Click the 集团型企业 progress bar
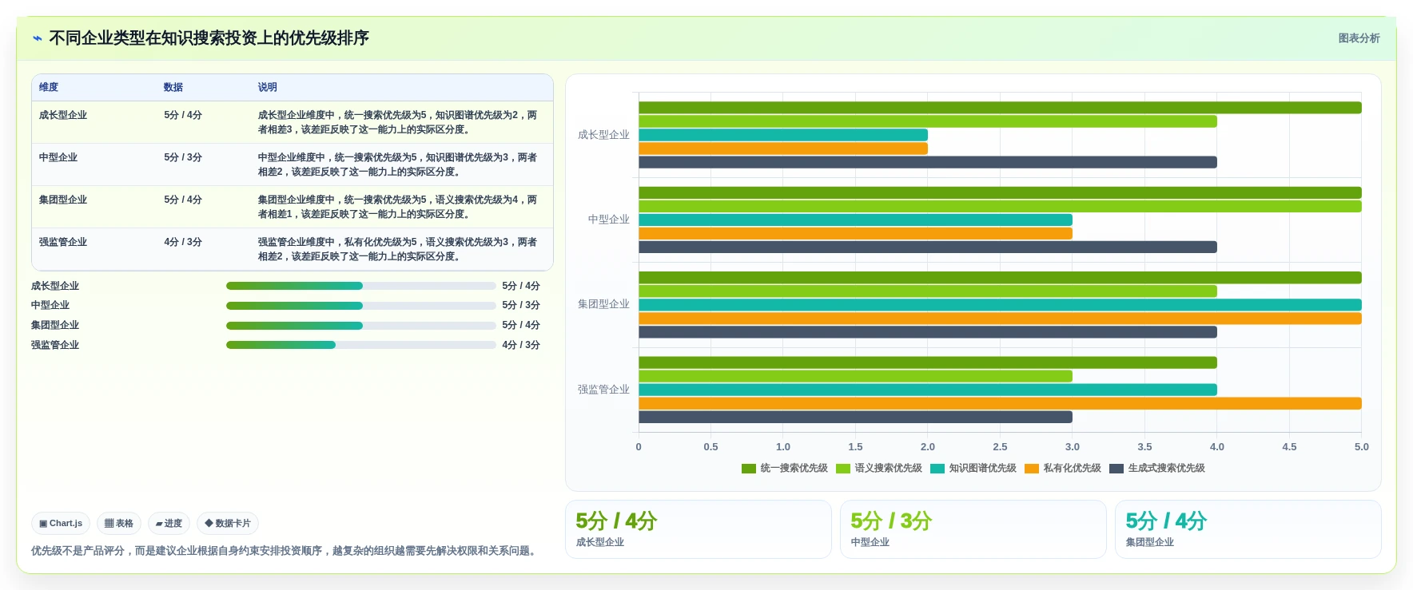The width and height of the screenshot is (1413, 590). [x=361, y=326]
